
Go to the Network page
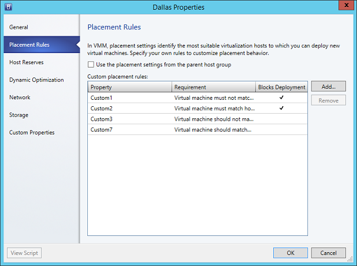[x=20, y=98]
